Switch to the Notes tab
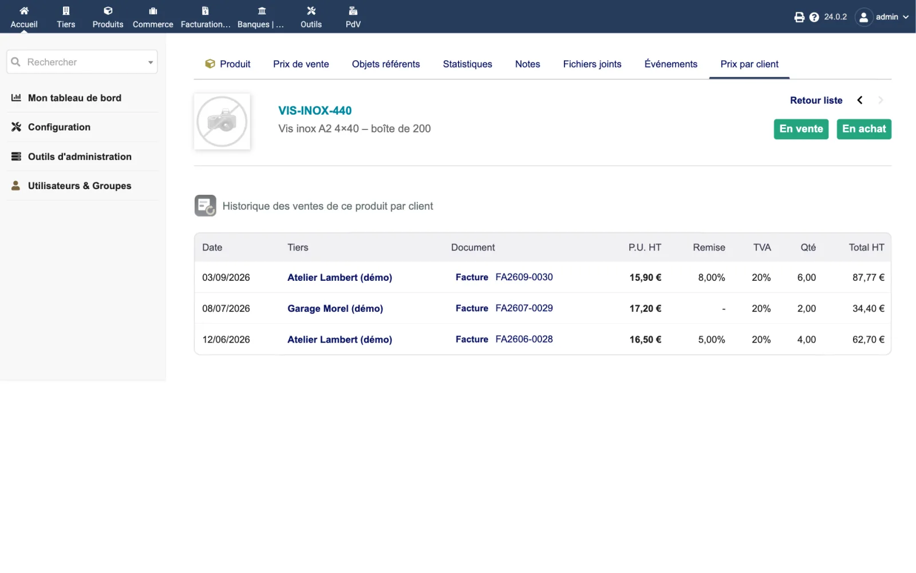The height and width of the screenshot is (573, 916). pos(527,64)
